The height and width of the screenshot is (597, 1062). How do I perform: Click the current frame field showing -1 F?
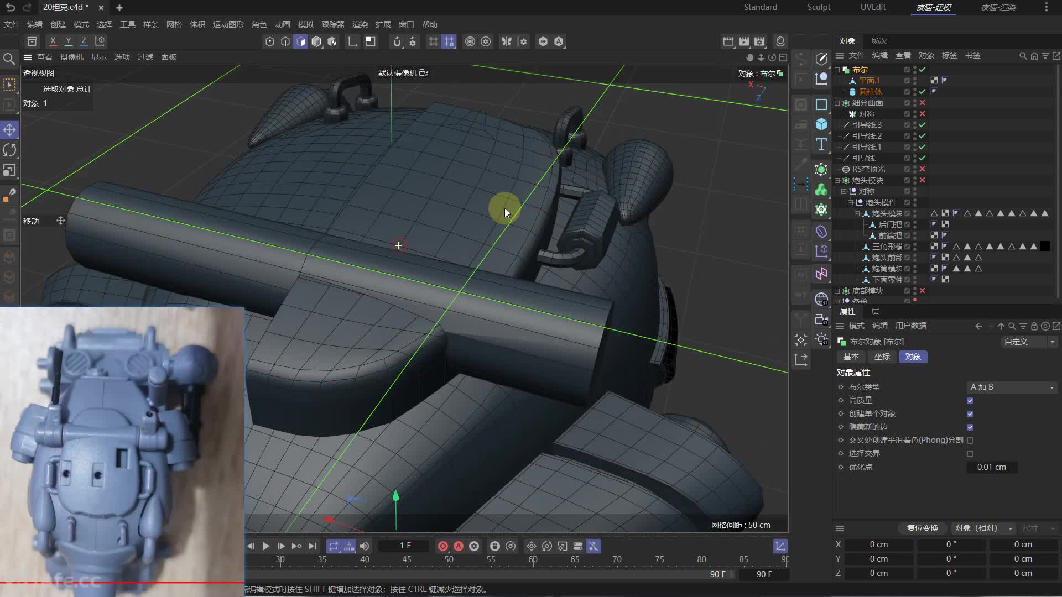tap(404, 546)
